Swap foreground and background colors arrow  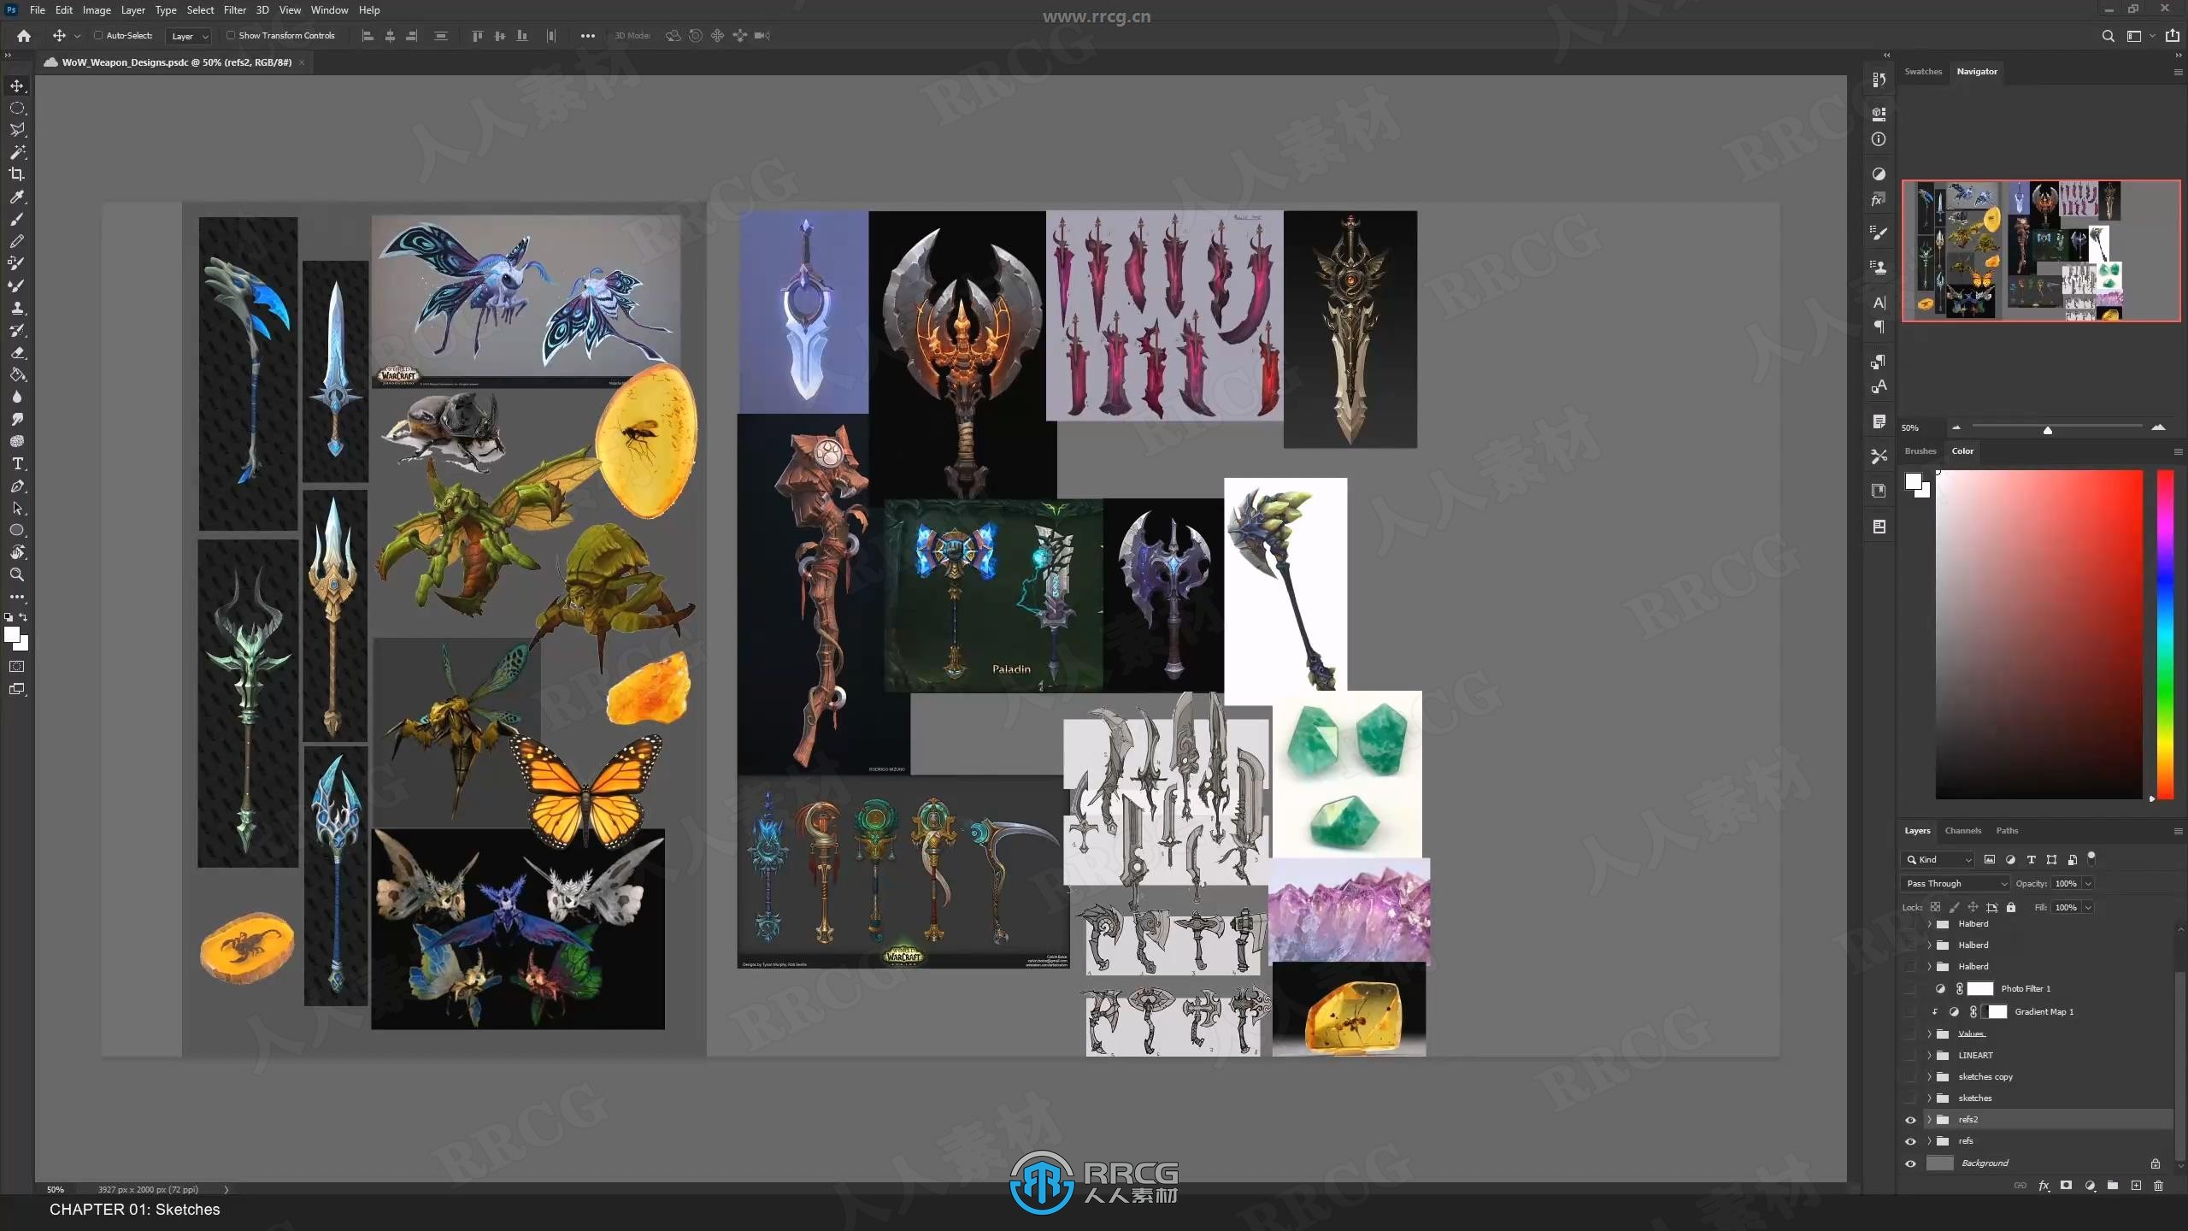[x=23, y=616]
